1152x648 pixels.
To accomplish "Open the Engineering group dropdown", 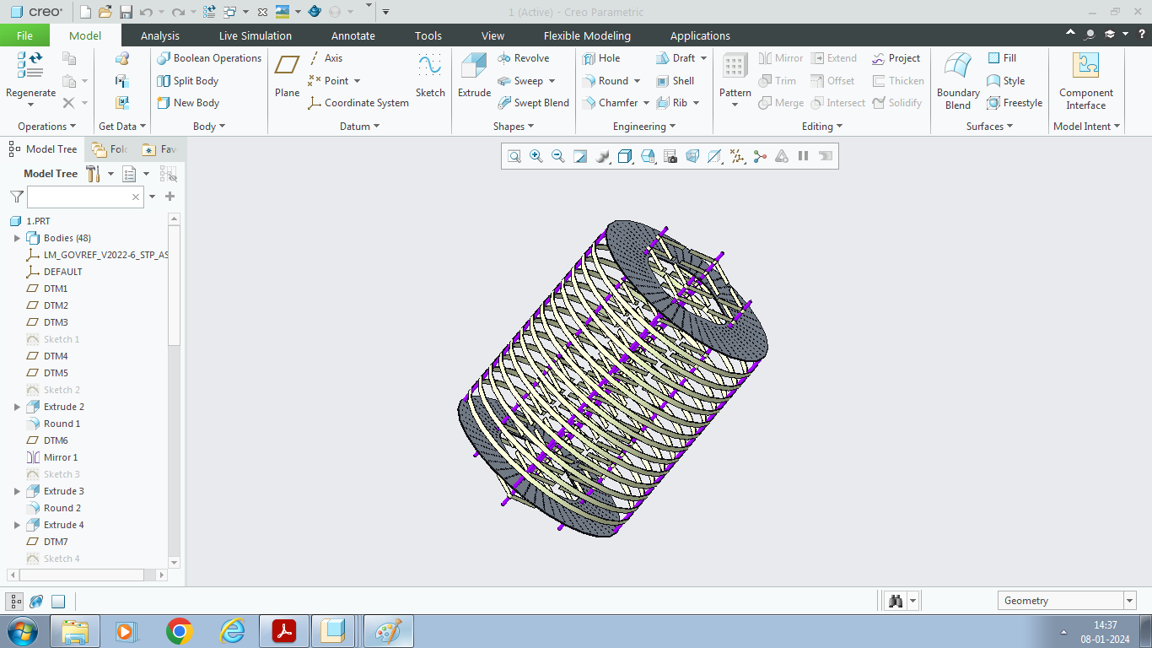I will (644, 127).
